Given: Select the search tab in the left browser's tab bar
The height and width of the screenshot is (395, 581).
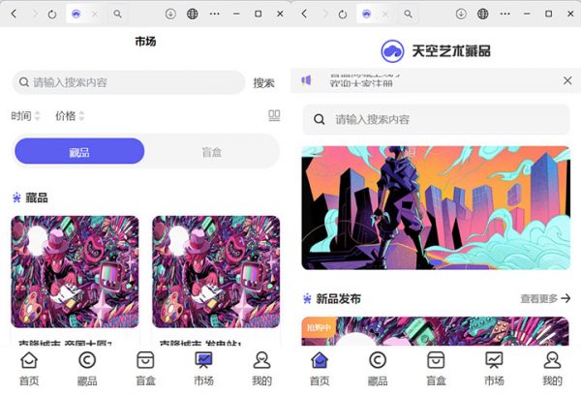Looking at the screenshot, I should [x=117, y=15].
